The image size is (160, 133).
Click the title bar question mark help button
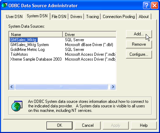tap(146, 5)
